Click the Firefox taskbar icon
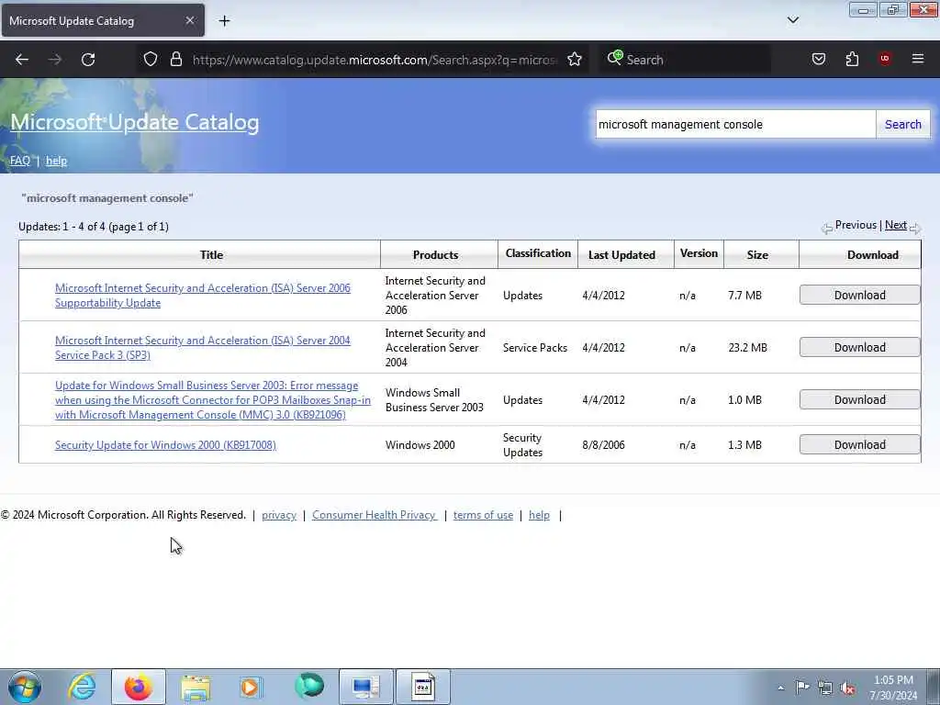The width and height of the screenshot is (940, 705). (x=139, y=687)
